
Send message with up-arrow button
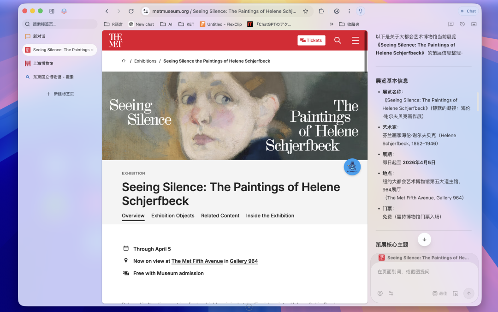469,293
